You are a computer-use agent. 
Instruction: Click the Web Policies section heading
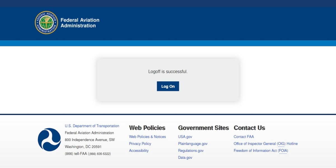(x=147, y=128)
